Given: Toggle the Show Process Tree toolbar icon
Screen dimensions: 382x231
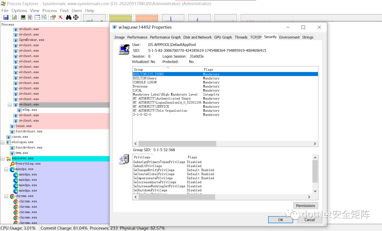Looking at the screenshot, I should 30,17.
